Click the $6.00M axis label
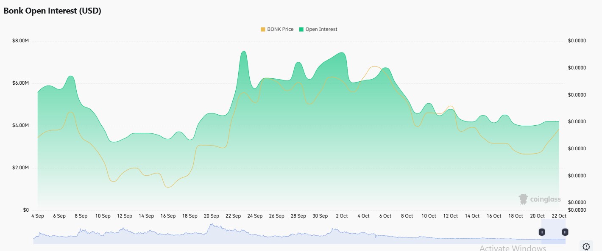Viewport: 602px width, 251px height. pyautogui.click(x=20, y=83)
